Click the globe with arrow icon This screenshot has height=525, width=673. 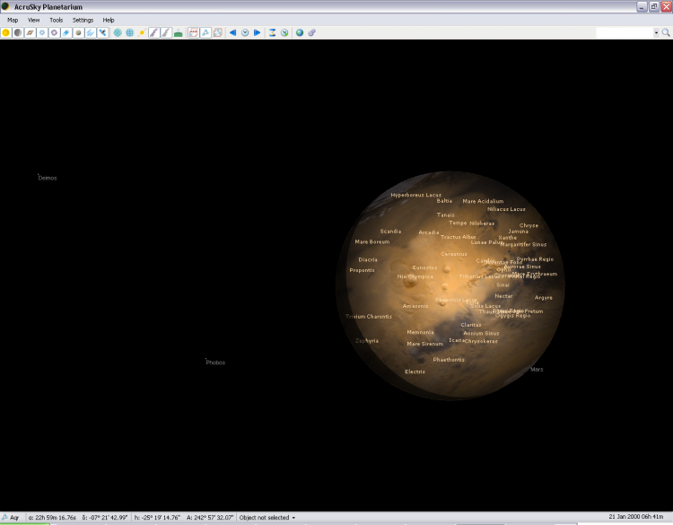coord(284,32)
